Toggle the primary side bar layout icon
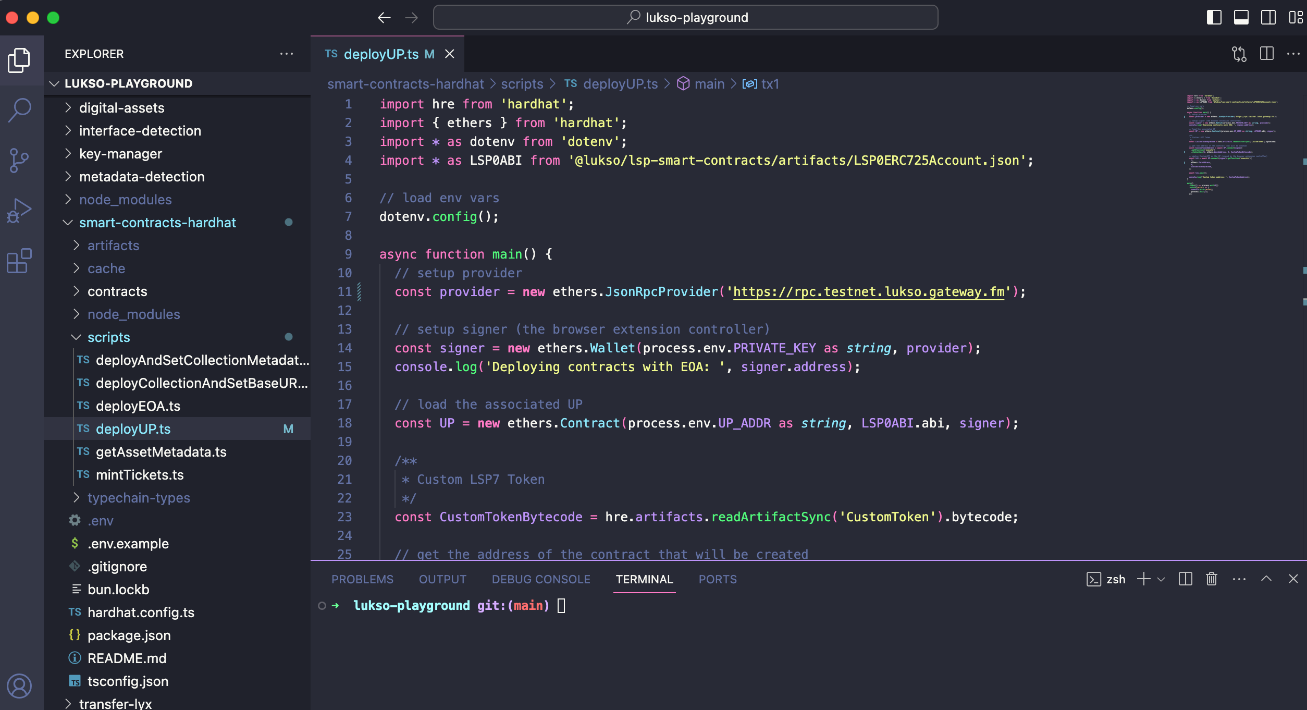Viewport: 1307px width, 710px height. click(1214, 18)
